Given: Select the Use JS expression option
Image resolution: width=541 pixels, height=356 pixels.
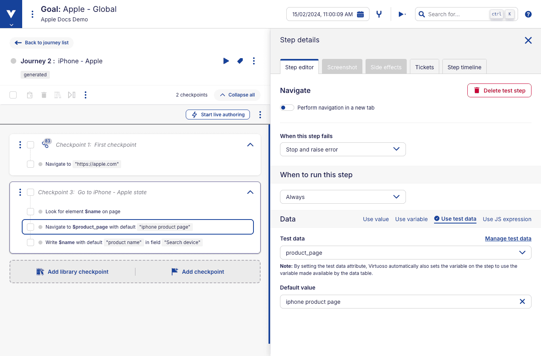Looking at the screenshot, I should click(507, 219).
